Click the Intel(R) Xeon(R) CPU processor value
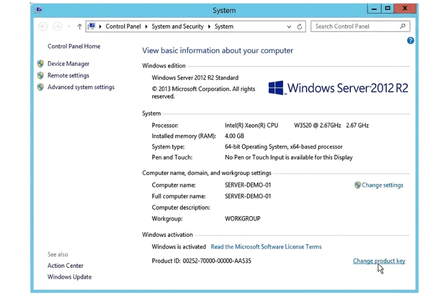The height and width of the screenshot is (298, 447). (297, 126)
